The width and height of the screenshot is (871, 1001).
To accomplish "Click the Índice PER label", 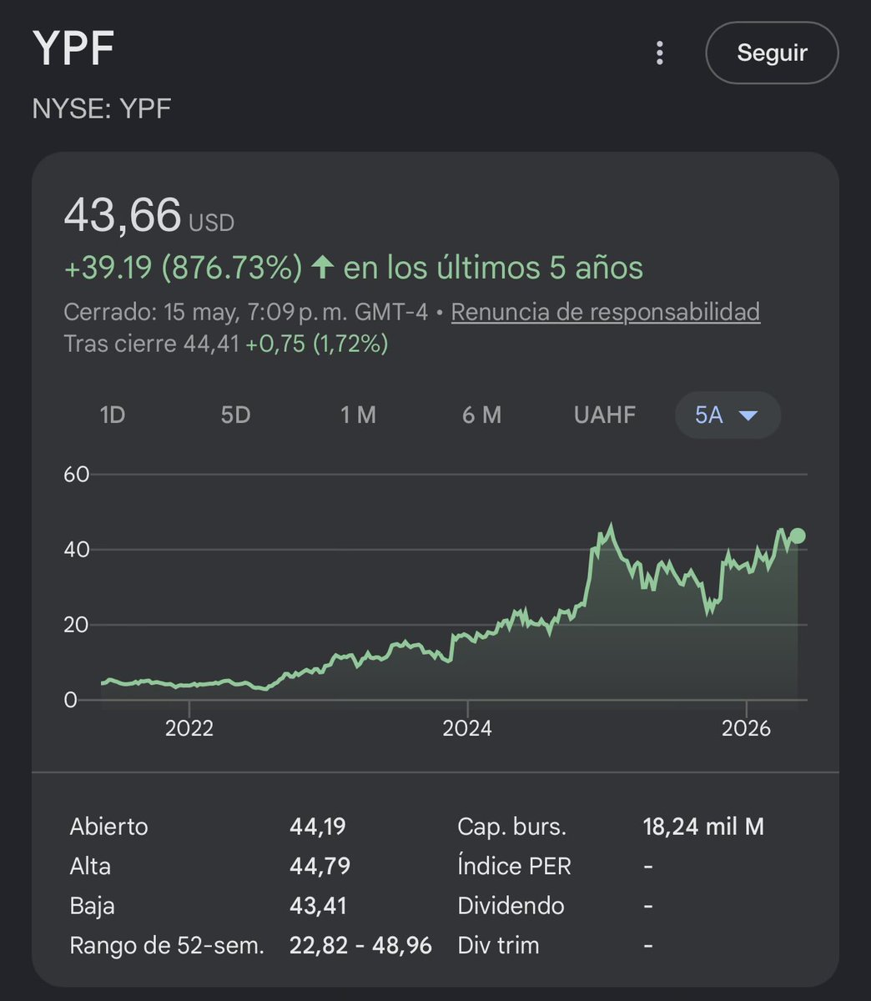I will click(514, 866).
